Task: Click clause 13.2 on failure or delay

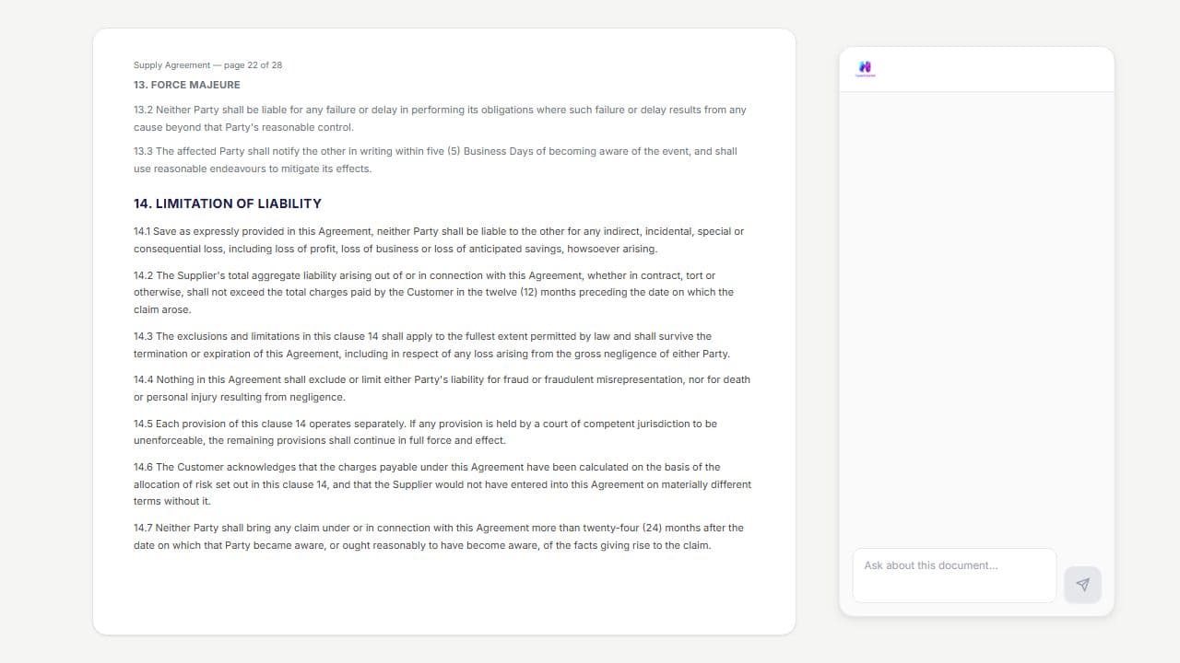Action: [440, 119]
